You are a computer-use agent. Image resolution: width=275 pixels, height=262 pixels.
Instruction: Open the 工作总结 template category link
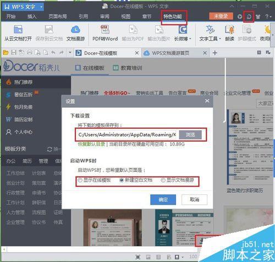(x=15, y=173)
